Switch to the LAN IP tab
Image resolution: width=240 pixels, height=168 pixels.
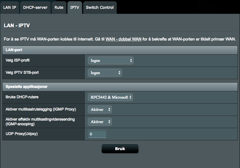pyautogui.click(x=10, y=8)
